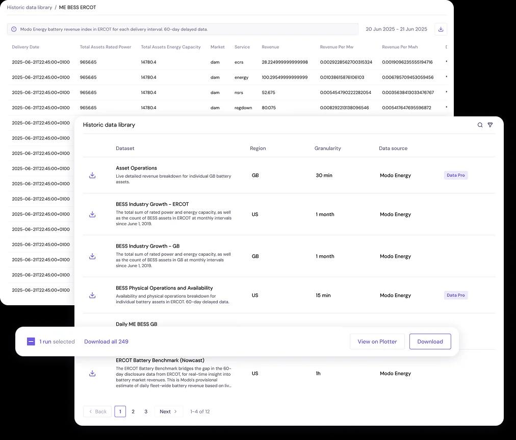Download data using the icon beside the date range
The image size is (516, 440).
441,29
